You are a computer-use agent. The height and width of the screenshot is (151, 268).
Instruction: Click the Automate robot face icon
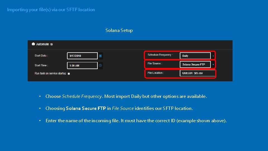tap(33, 44)
